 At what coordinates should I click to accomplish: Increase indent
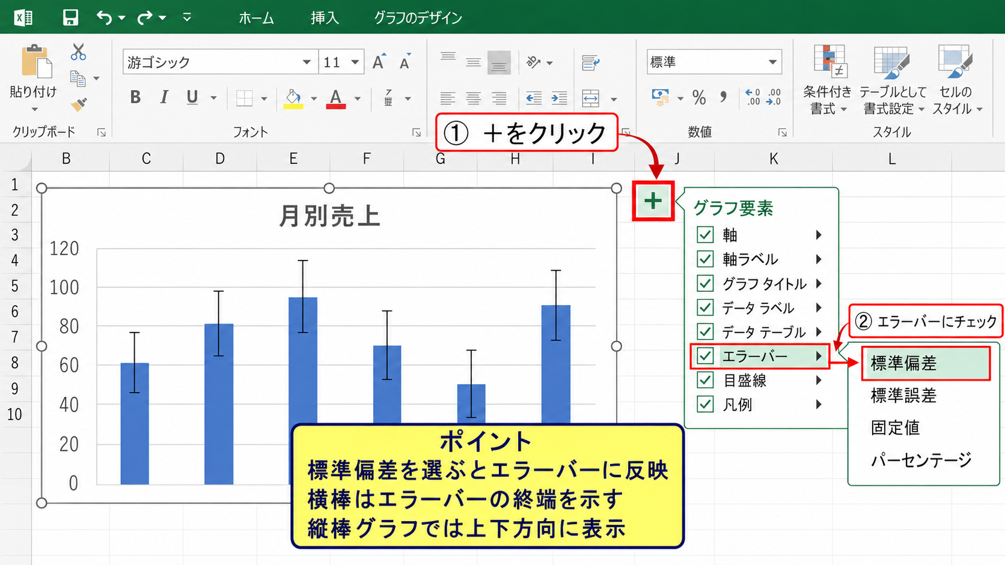click(x=559, y=98)
